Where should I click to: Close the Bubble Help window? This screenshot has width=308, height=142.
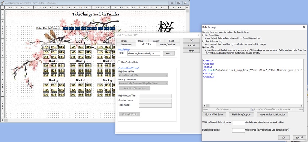[x=304, y=27]
